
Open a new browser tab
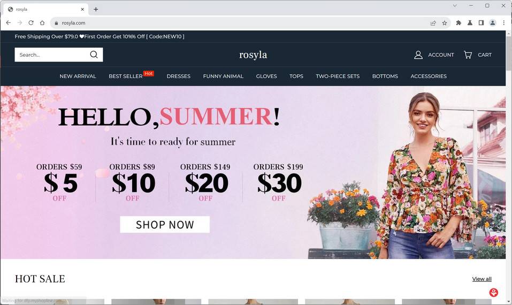[x=96, y=9]
